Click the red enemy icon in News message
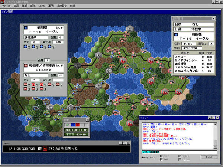Image resolution: width=223 pixels, height=167 pixels. pos(45,148)
